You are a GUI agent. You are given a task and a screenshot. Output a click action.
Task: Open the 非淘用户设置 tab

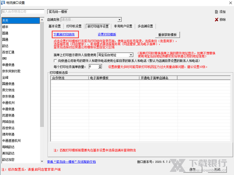(x=123, y=26)
